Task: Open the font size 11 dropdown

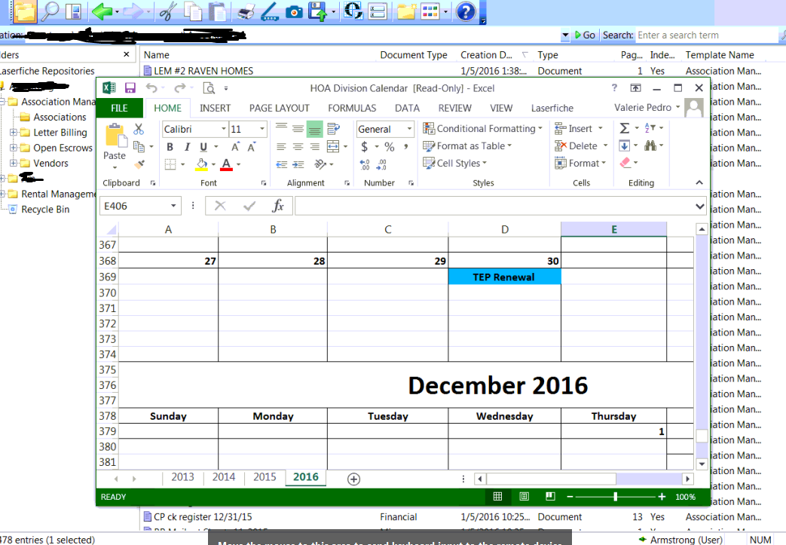Action: point(261,130)
